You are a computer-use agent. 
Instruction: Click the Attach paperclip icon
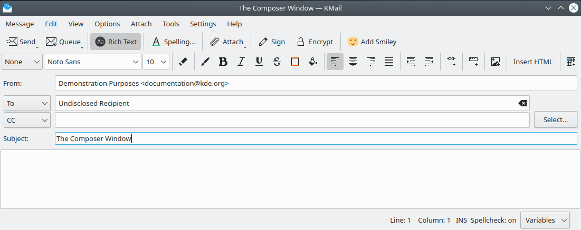pyautogui.click(x=215, y=42)
